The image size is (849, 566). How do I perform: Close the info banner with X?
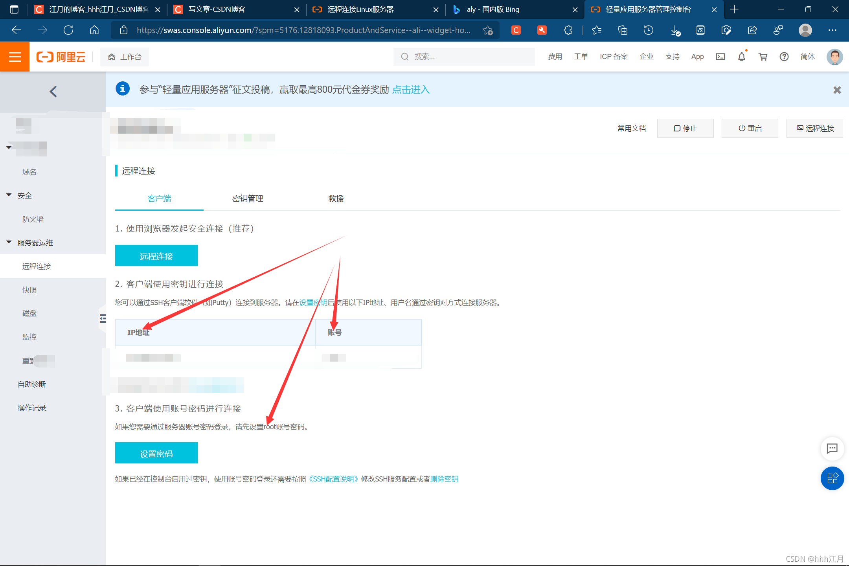click(837, 90)
